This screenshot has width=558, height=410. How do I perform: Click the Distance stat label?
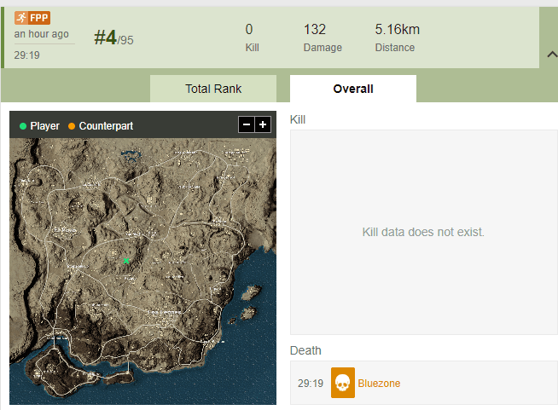(x=395, y=48)
